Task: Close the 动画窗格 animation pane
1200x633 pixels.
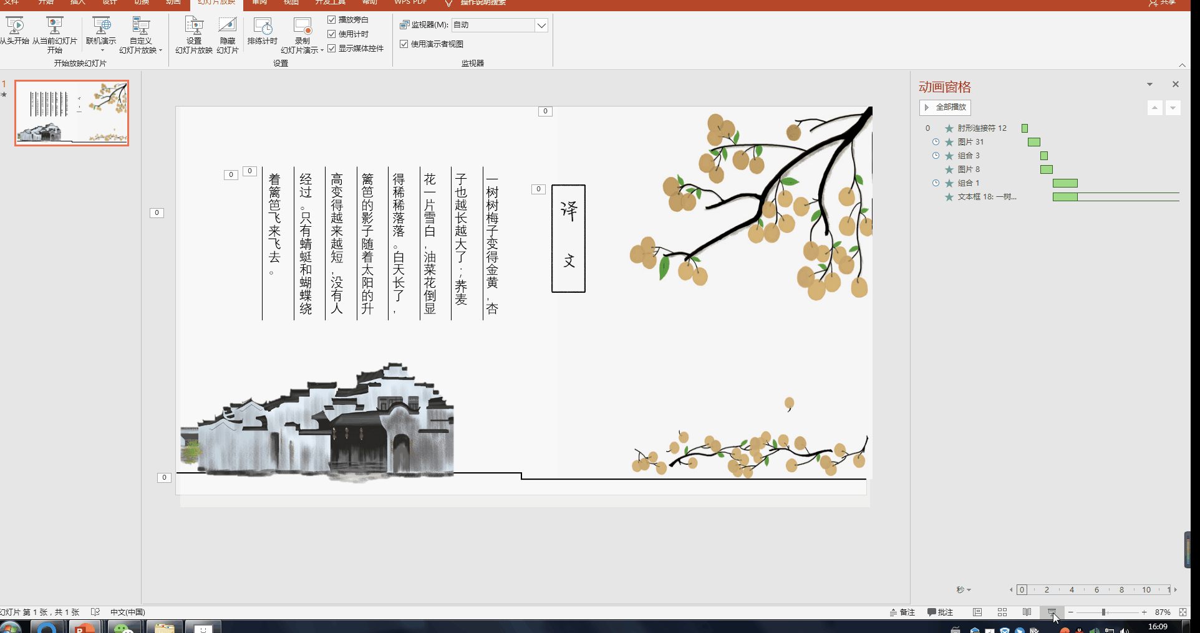Action: [1176, 84]
